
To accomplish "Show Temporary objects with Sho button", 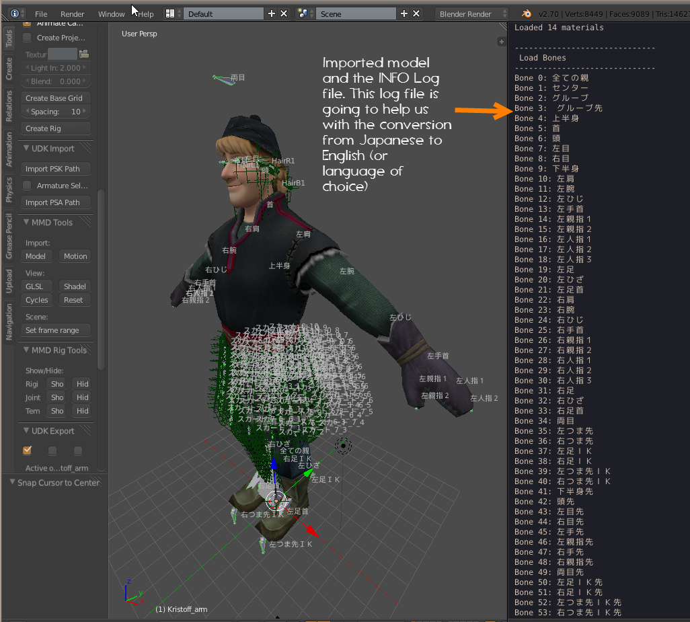I will (x=56, y=411).
